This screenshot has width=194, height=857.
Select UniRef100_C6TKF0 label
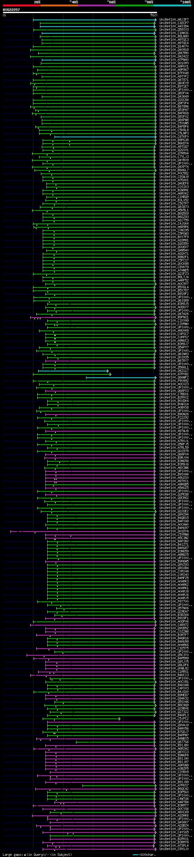[174, 137]
